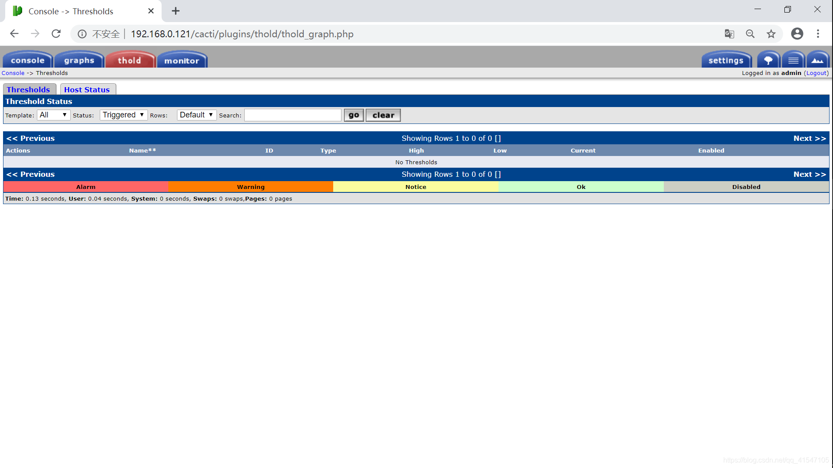833x468 pixels.
Task: Click the zoom magnifier icon in address bar
Action: coord(750,34)
